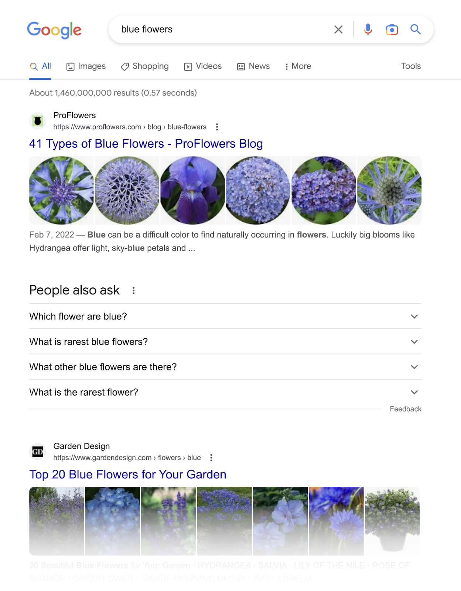Image resolution: width=461 pixels, height=591 pixels.
Task: Start a voice search with the microphone icon
Action: tap(368, 29)
